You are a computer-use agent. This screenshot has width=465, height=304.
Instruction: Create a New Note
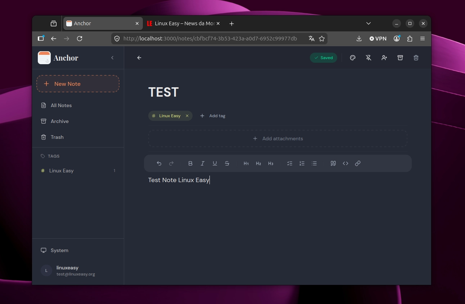point(78,84)
